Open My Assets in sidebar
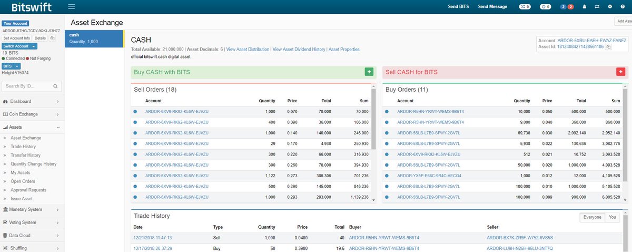The height and width of the screenshot is (252, 632). 21,173
